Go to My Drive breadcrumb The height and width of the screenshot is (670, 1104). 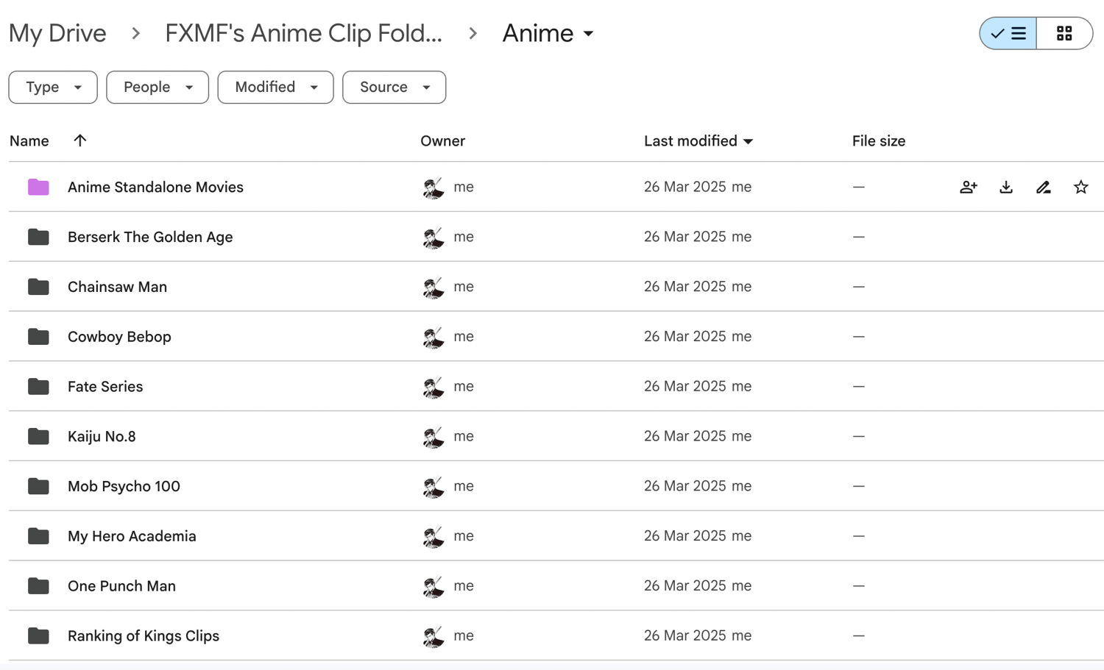(x=57, y=33)
